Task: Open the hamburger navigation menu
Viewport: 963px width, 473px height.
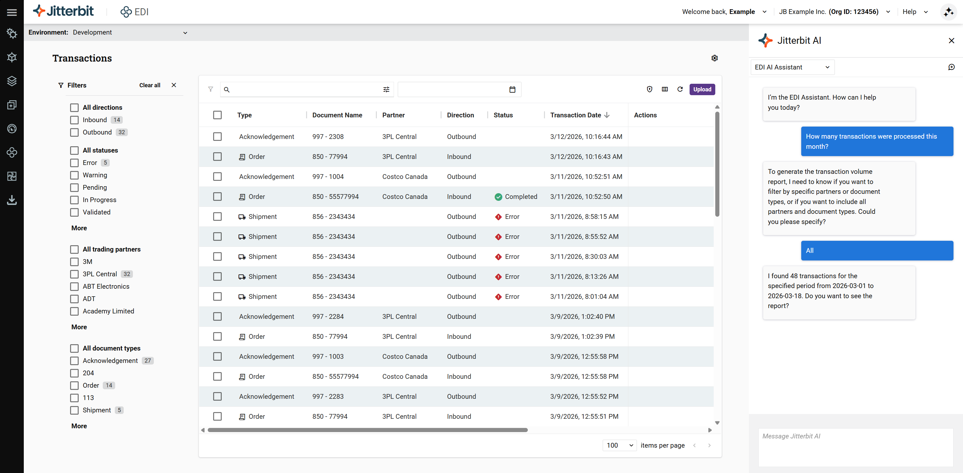Action: click(x=12, y=12)
